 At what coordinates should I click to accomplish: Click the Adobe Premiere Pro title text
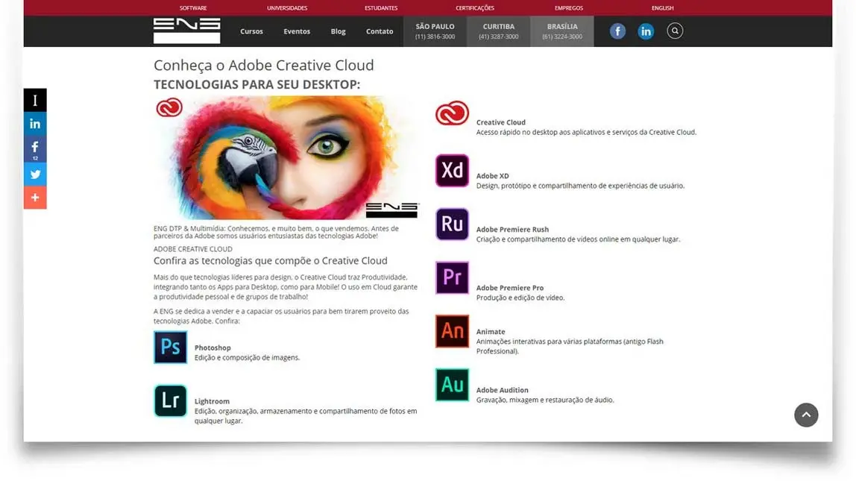tap(510, 289)
